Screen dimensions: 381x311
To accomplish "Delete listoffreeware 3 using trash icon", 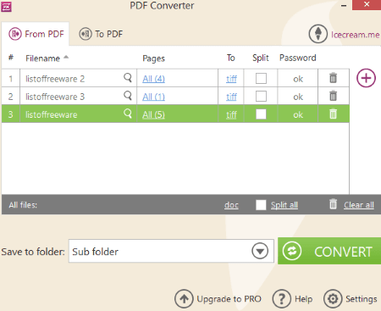I will 333,96.
